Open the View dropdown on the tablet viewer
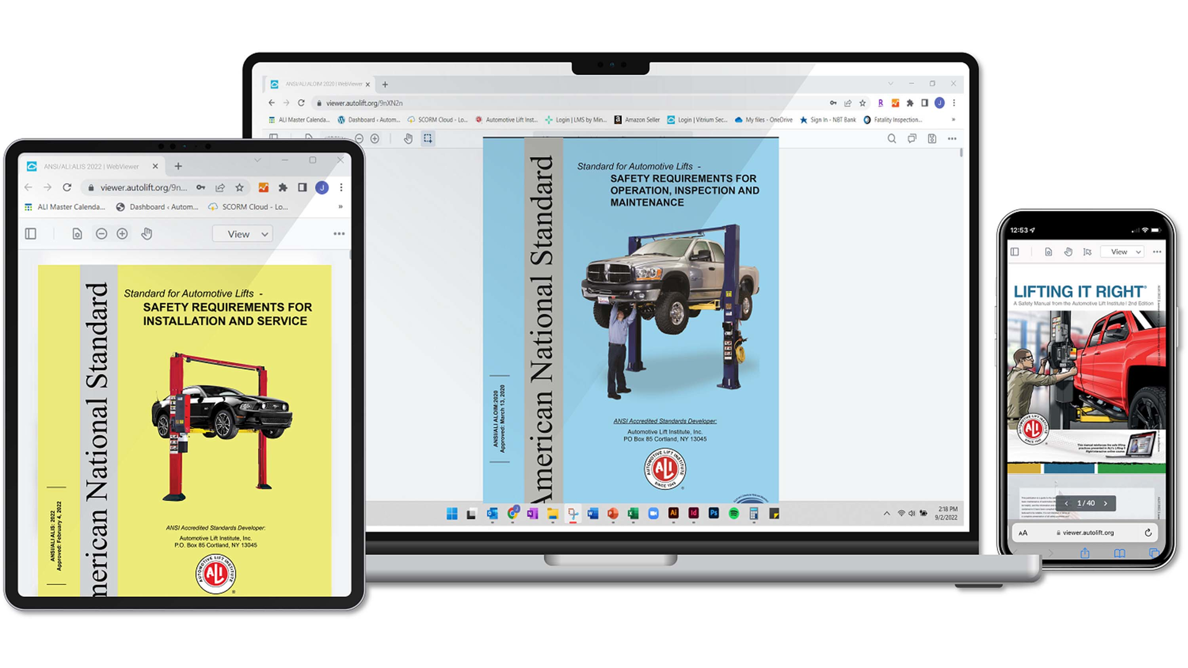This screenshot has height=668, width=1188. [241, 233]
